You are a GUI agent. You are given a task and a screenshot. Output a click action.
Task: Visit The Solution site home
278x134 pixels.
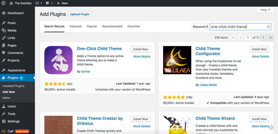coord(20,3)
